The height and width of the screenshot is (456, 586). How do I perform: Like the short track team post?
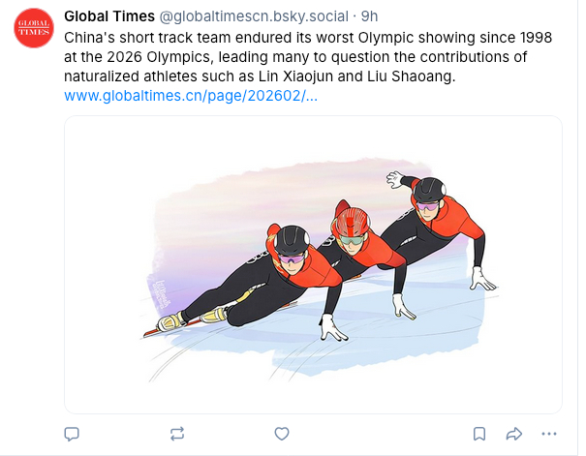(282, 433)
